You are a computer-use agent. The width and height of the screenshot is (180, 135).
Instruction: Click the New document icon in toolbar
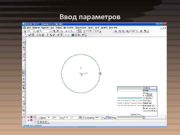coord(25,35)
